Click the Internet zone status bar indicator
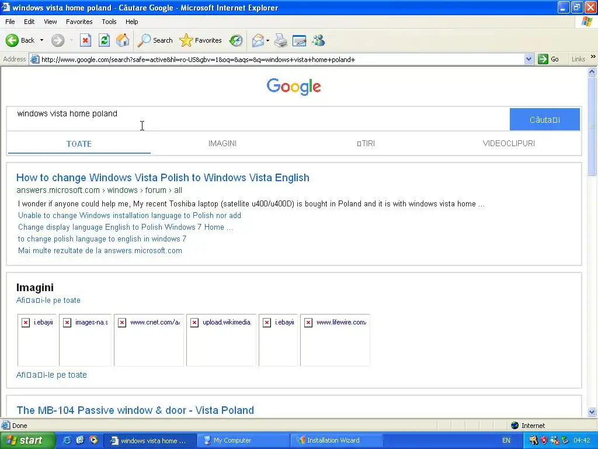The width and height of the screenshot is (598, 449). tap(528, 426)
